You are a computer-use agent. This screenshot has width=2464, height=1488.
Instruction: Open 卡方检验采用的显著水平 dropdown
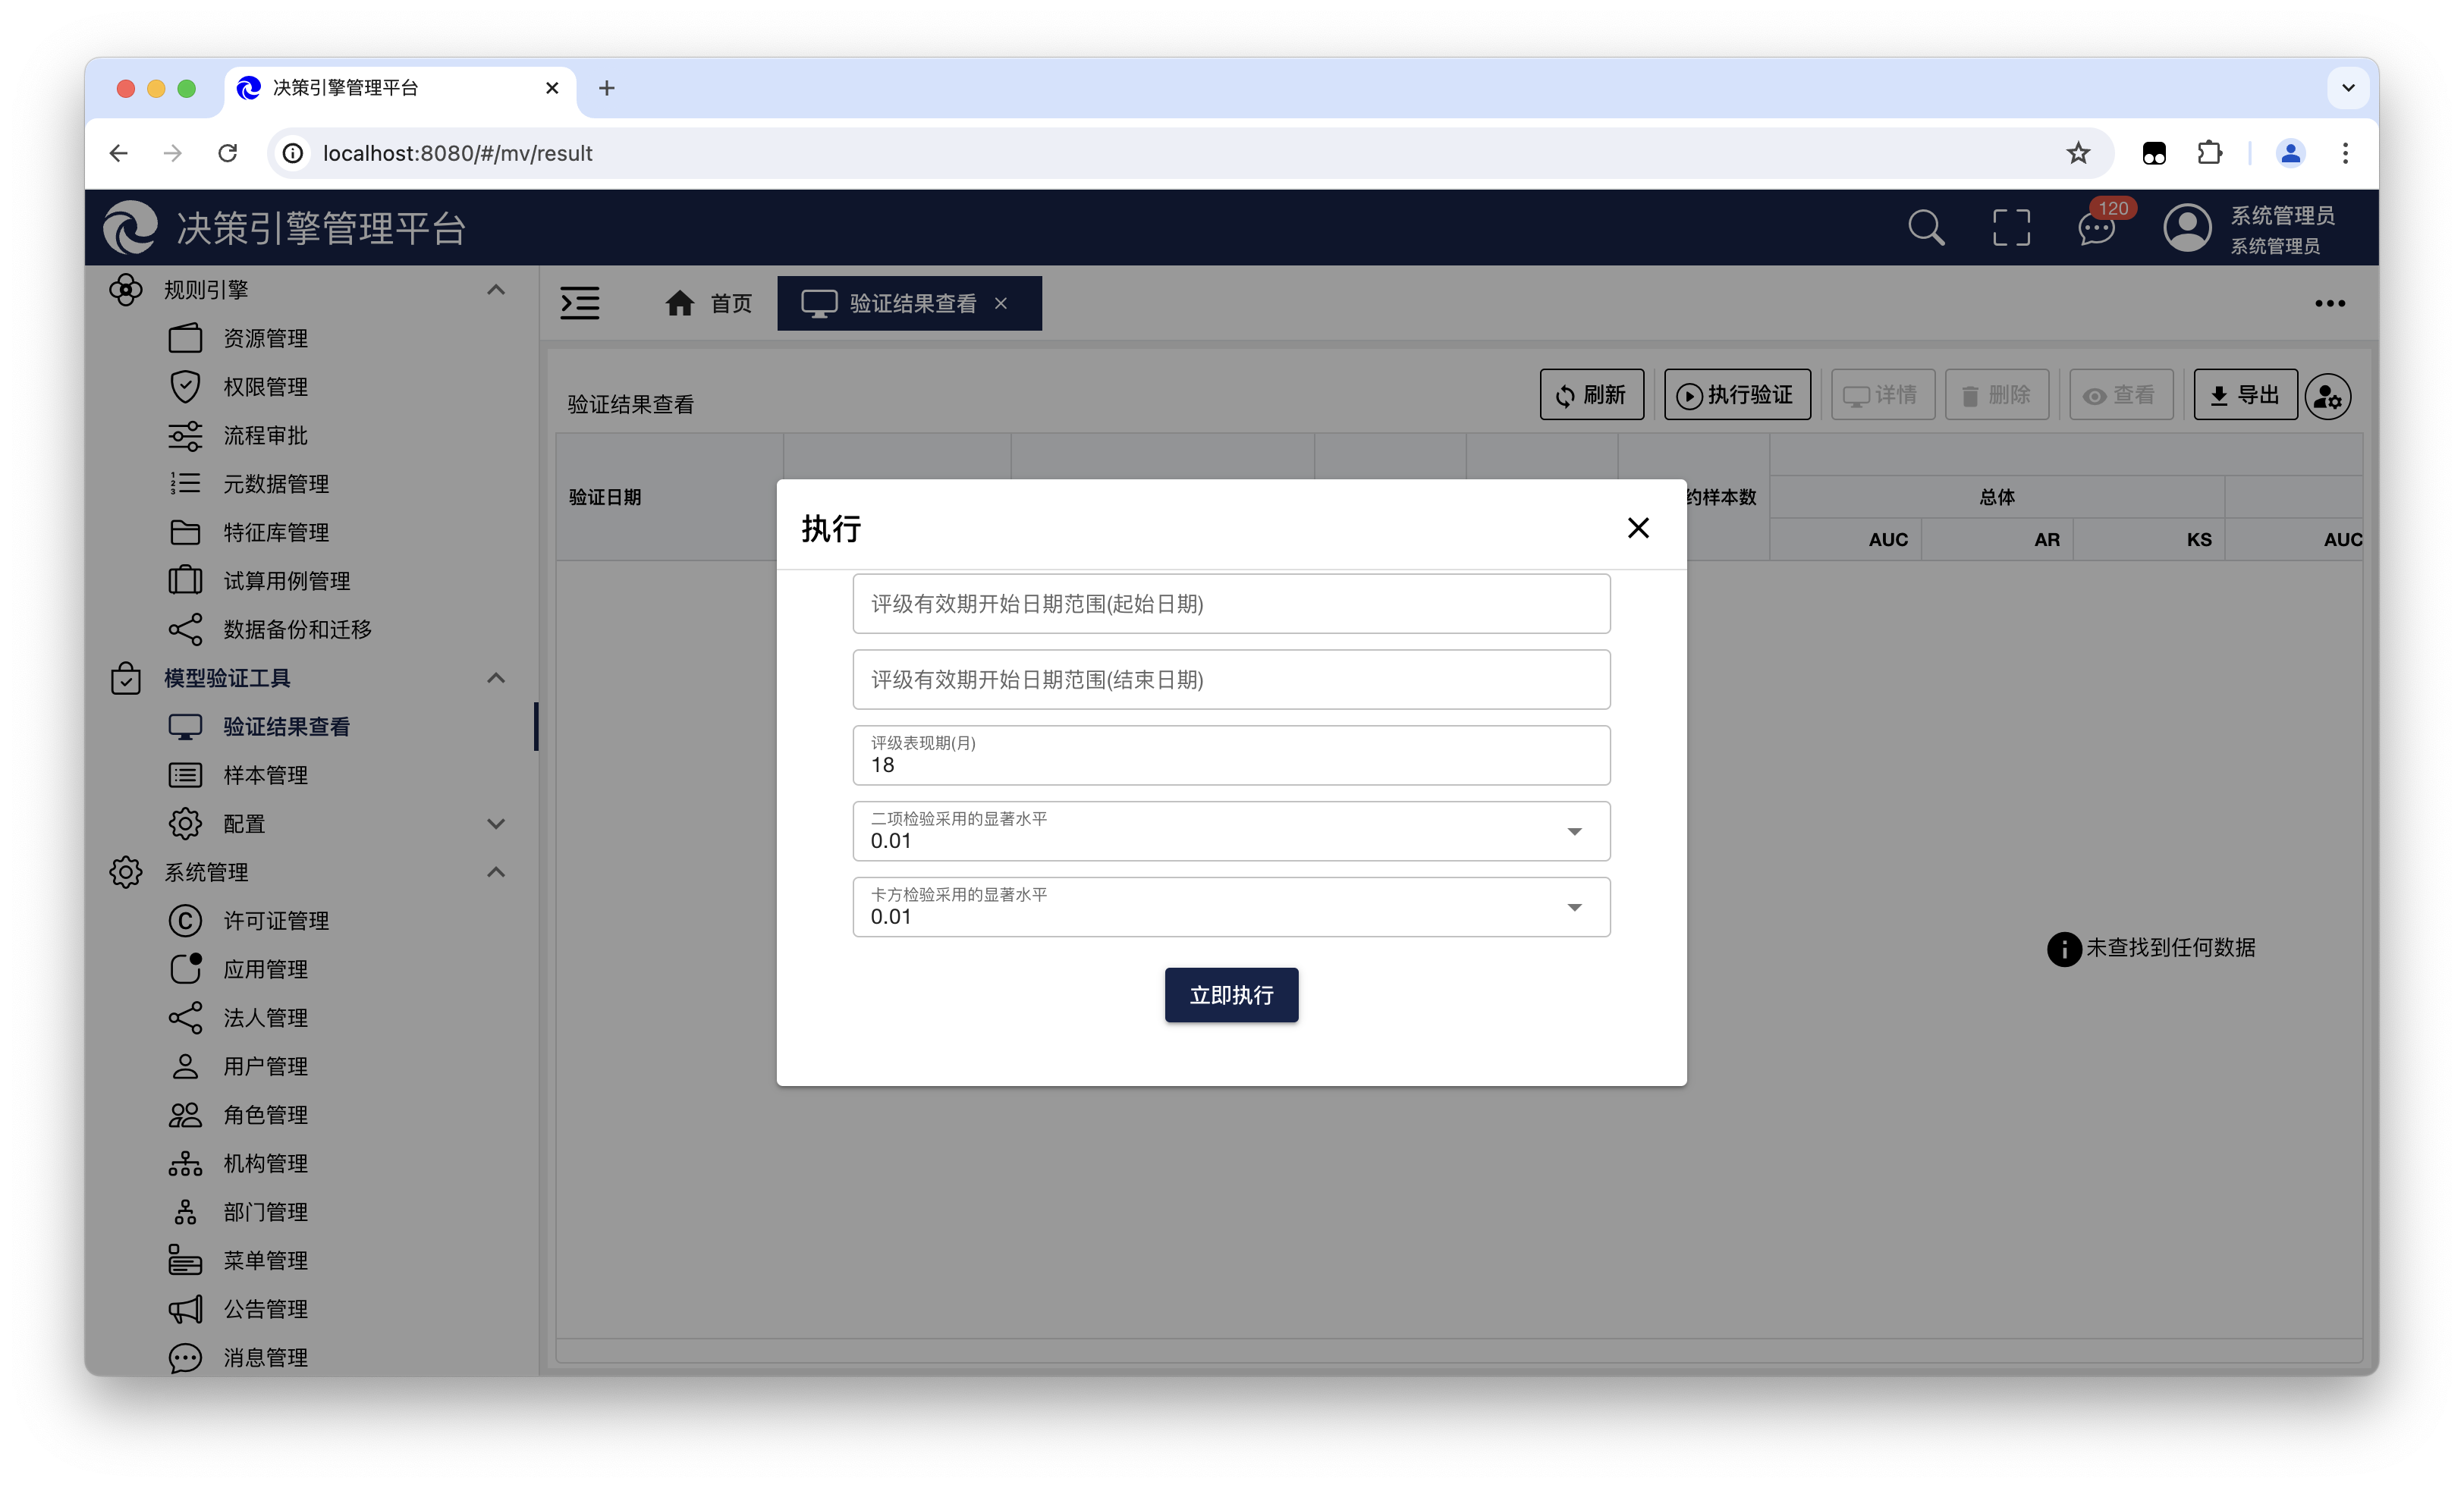pos(1574,908)
